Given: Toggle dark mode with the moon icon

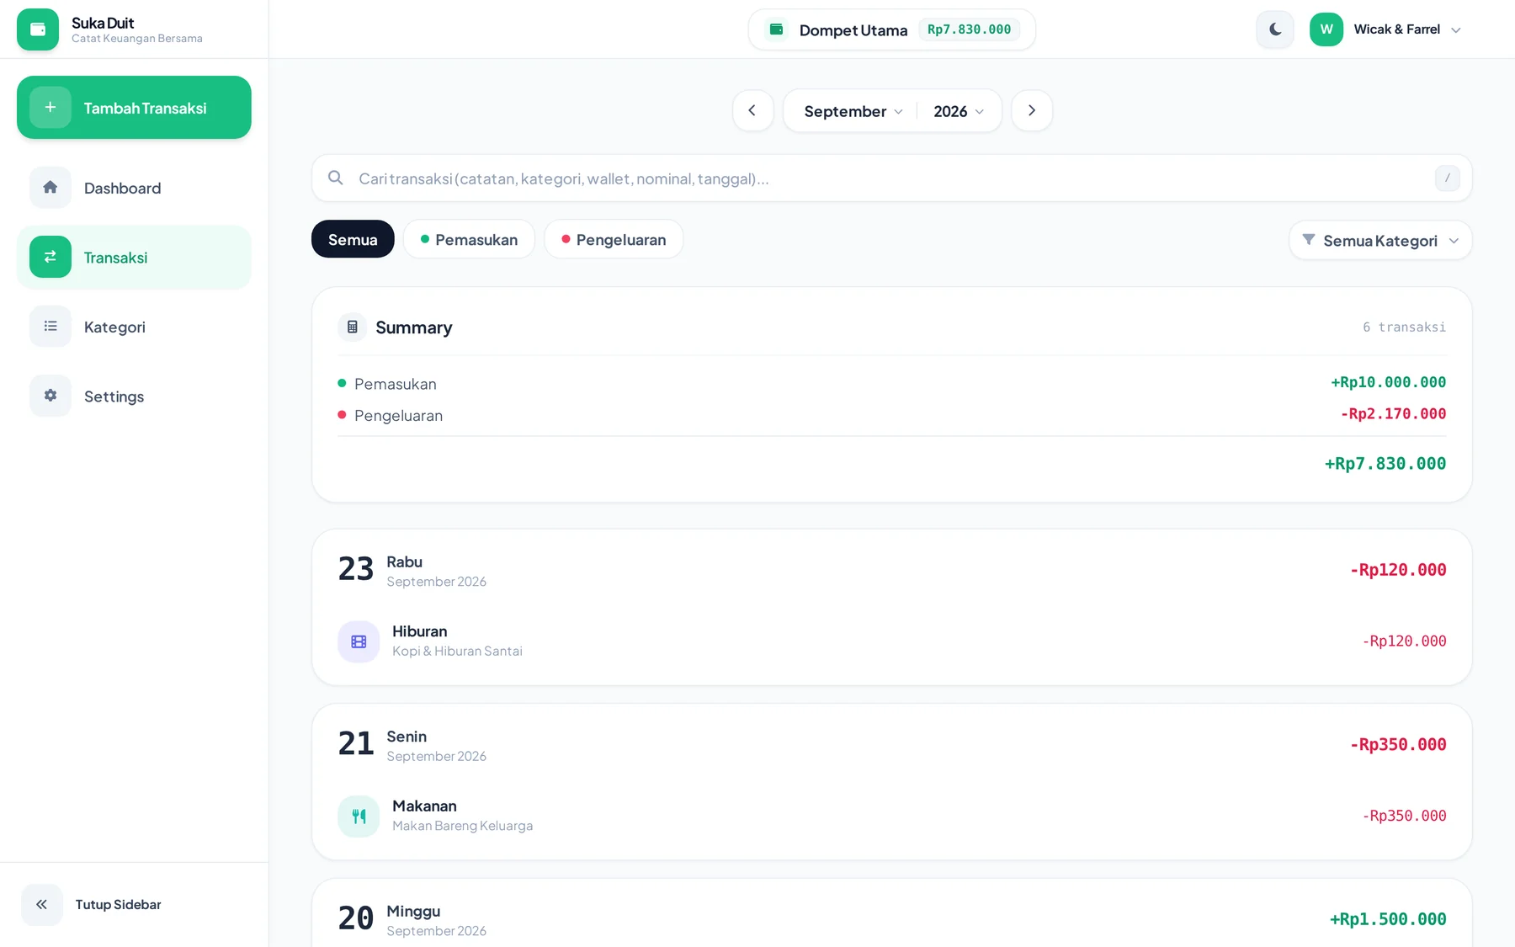Looking at the screenshot, I should coord(1275,29).
